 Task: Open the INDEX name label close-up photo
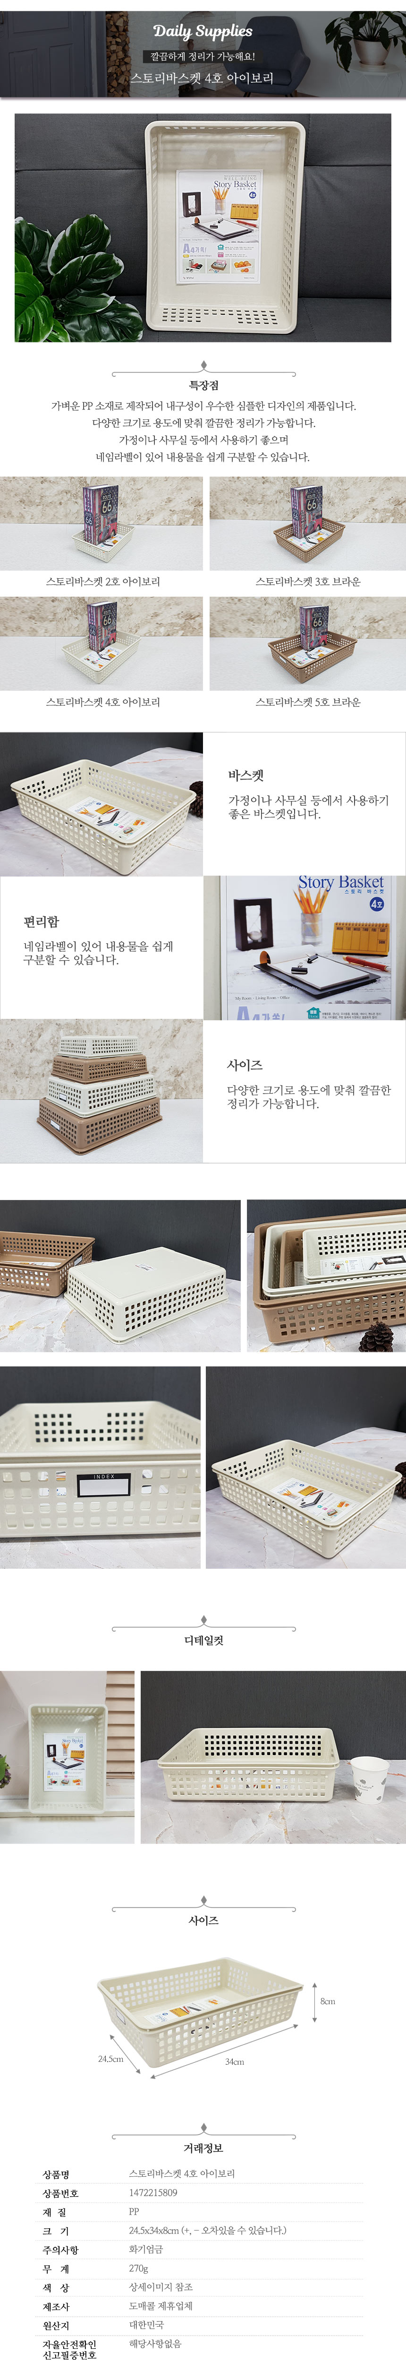(100, 1467)
